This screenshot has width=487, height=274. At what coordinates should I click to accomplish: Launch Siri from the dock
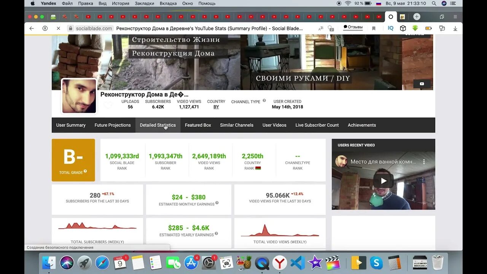pyautogui.click(x=67, y=263)
